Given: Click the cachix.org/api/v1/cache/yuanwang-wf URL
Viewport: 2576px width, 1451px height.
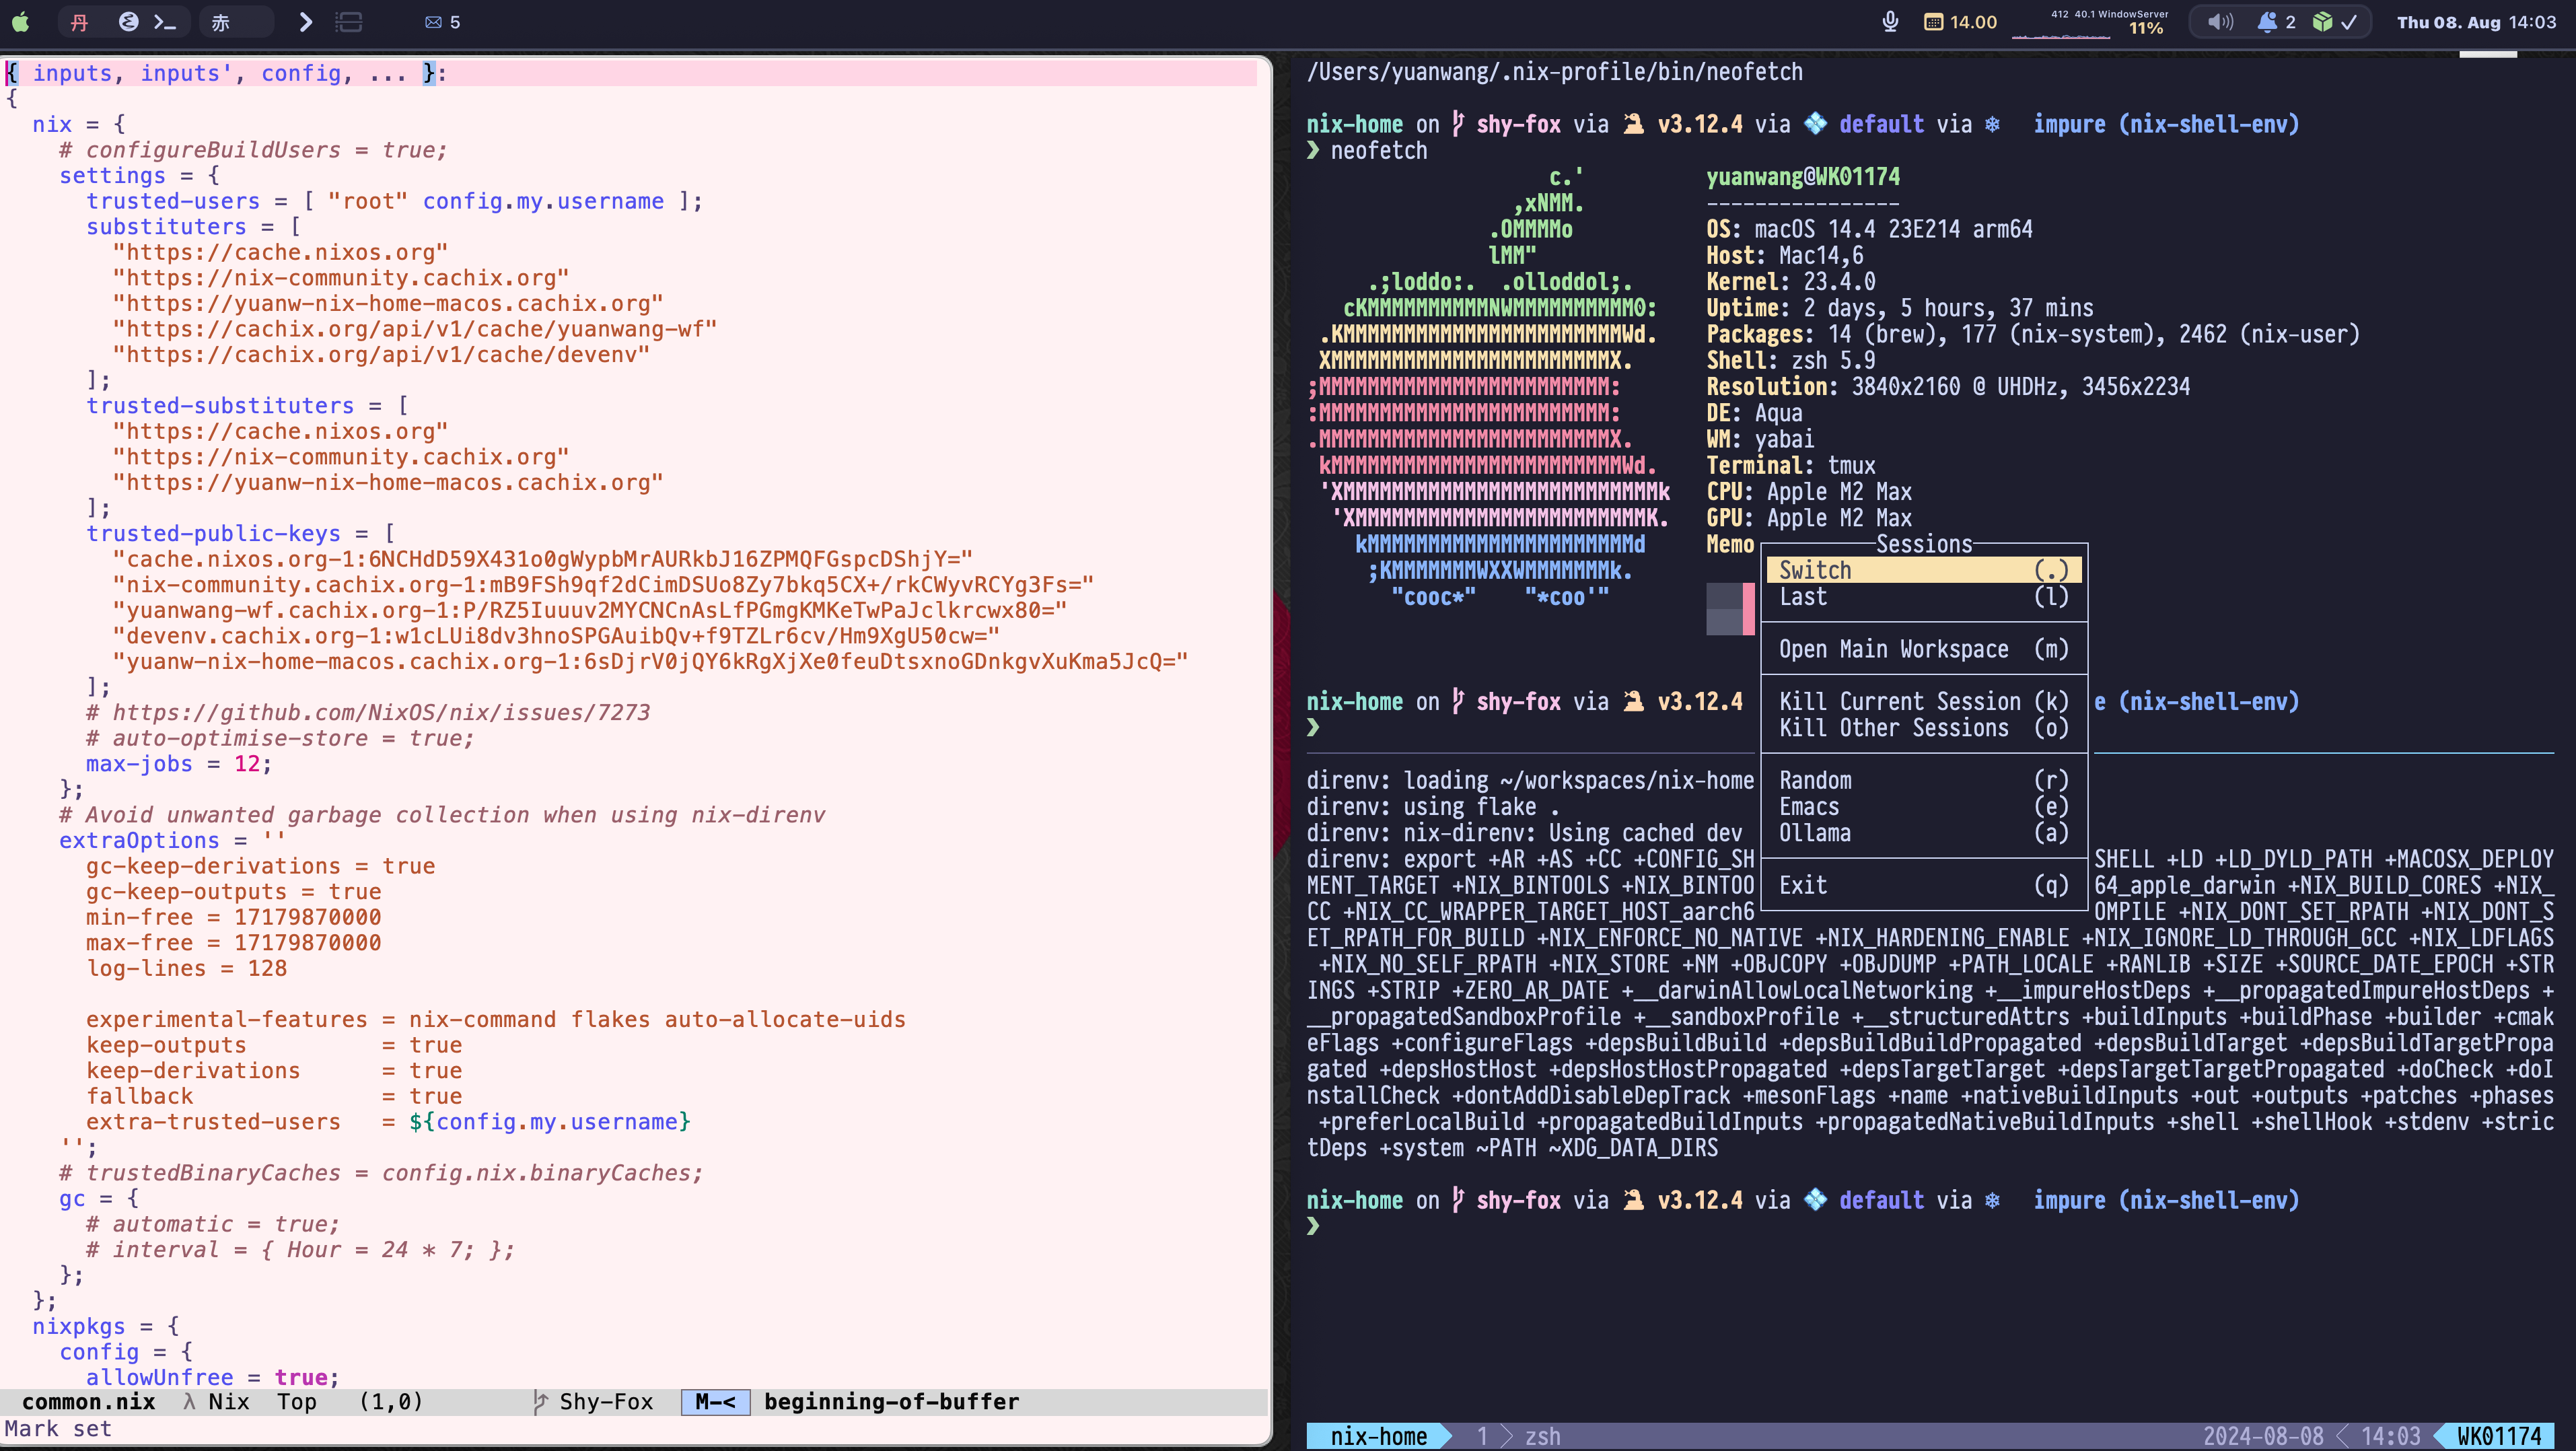Looking at the screenshot, I should 414,329.
